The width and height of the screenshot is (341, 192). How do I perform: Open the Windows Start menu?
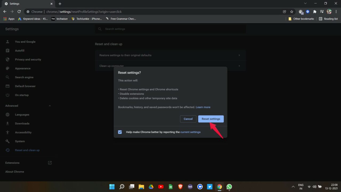[x=112, y=187]
